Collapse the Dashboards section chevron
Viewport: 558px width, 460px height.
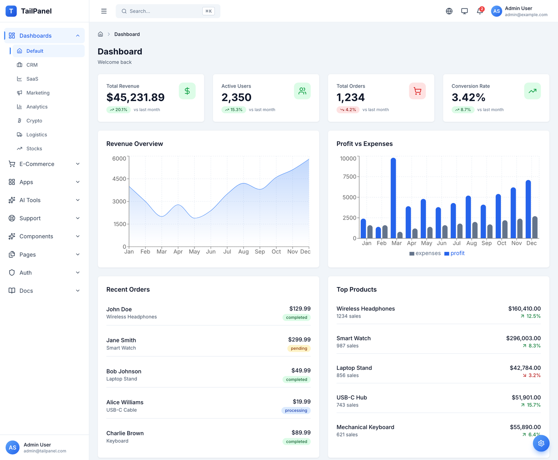[x=78, y=36]
